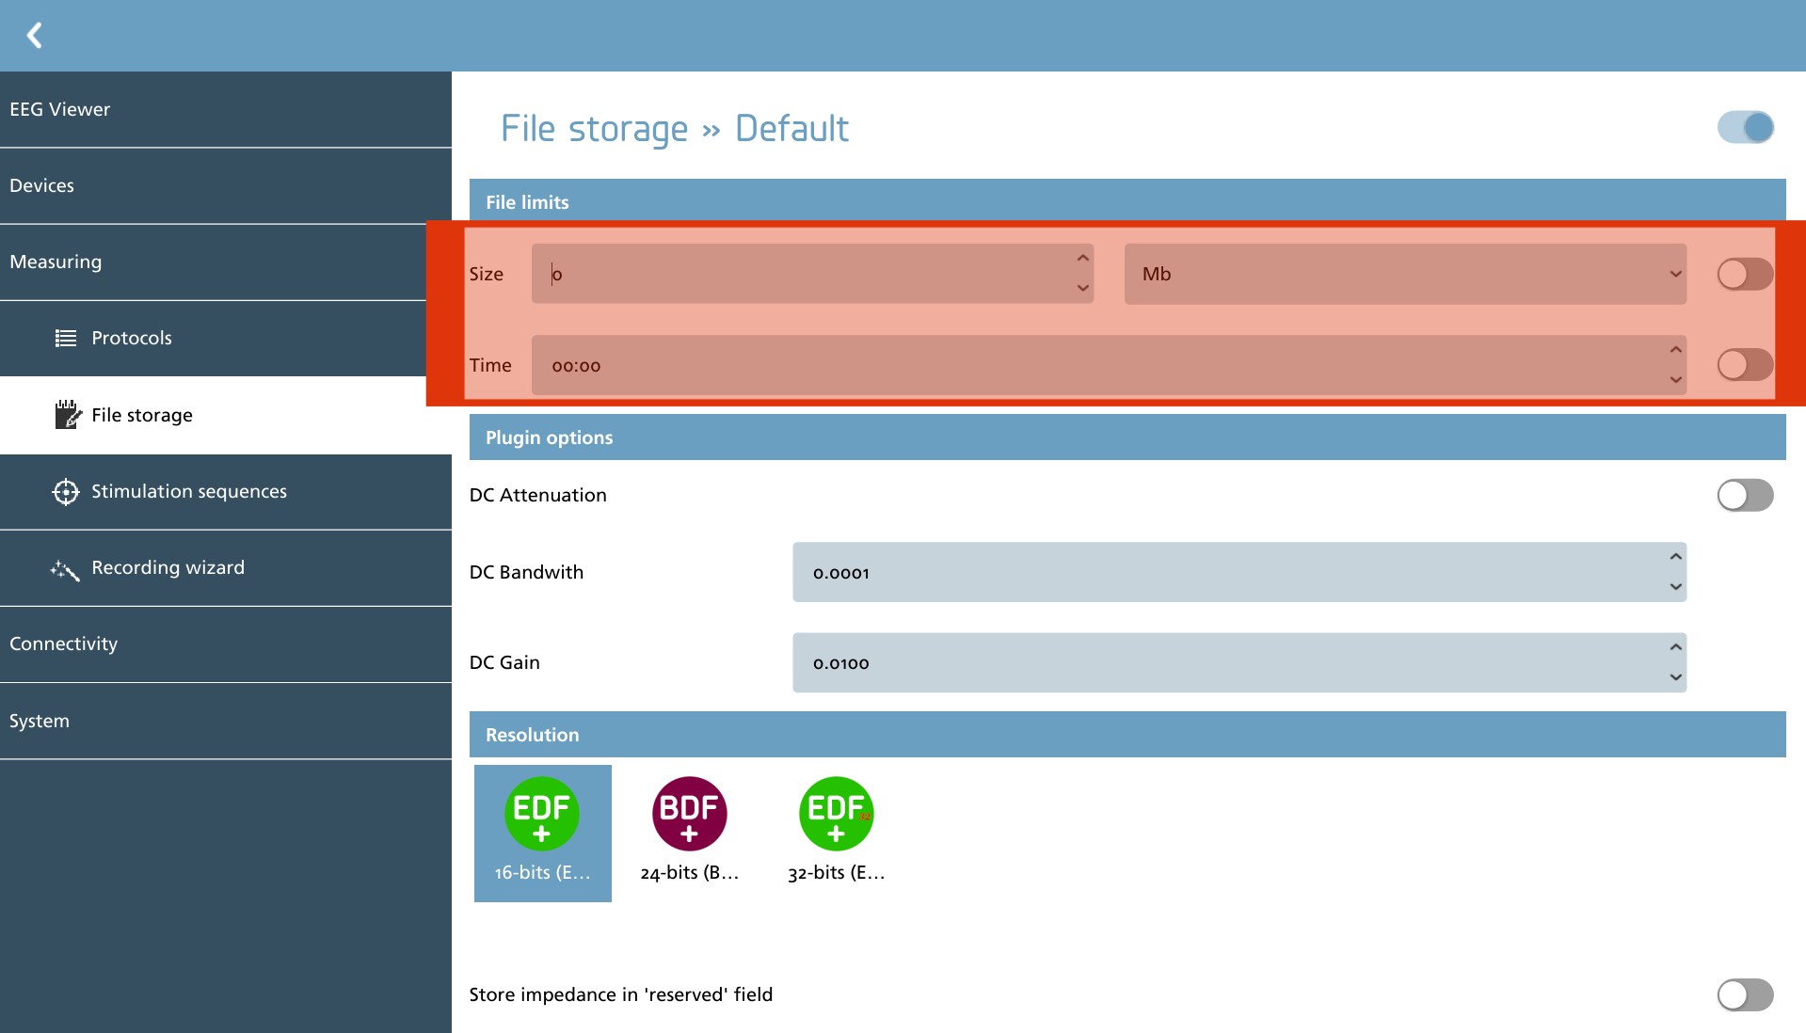Go back using the top-left arrow
The height and width of the screenshot is (1033, 1806).
35,36
